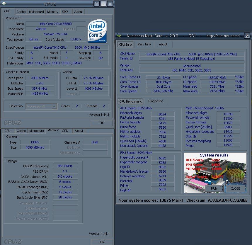Click the CAS# Latency value 5.0 clocks

click(x=65, y=176)
